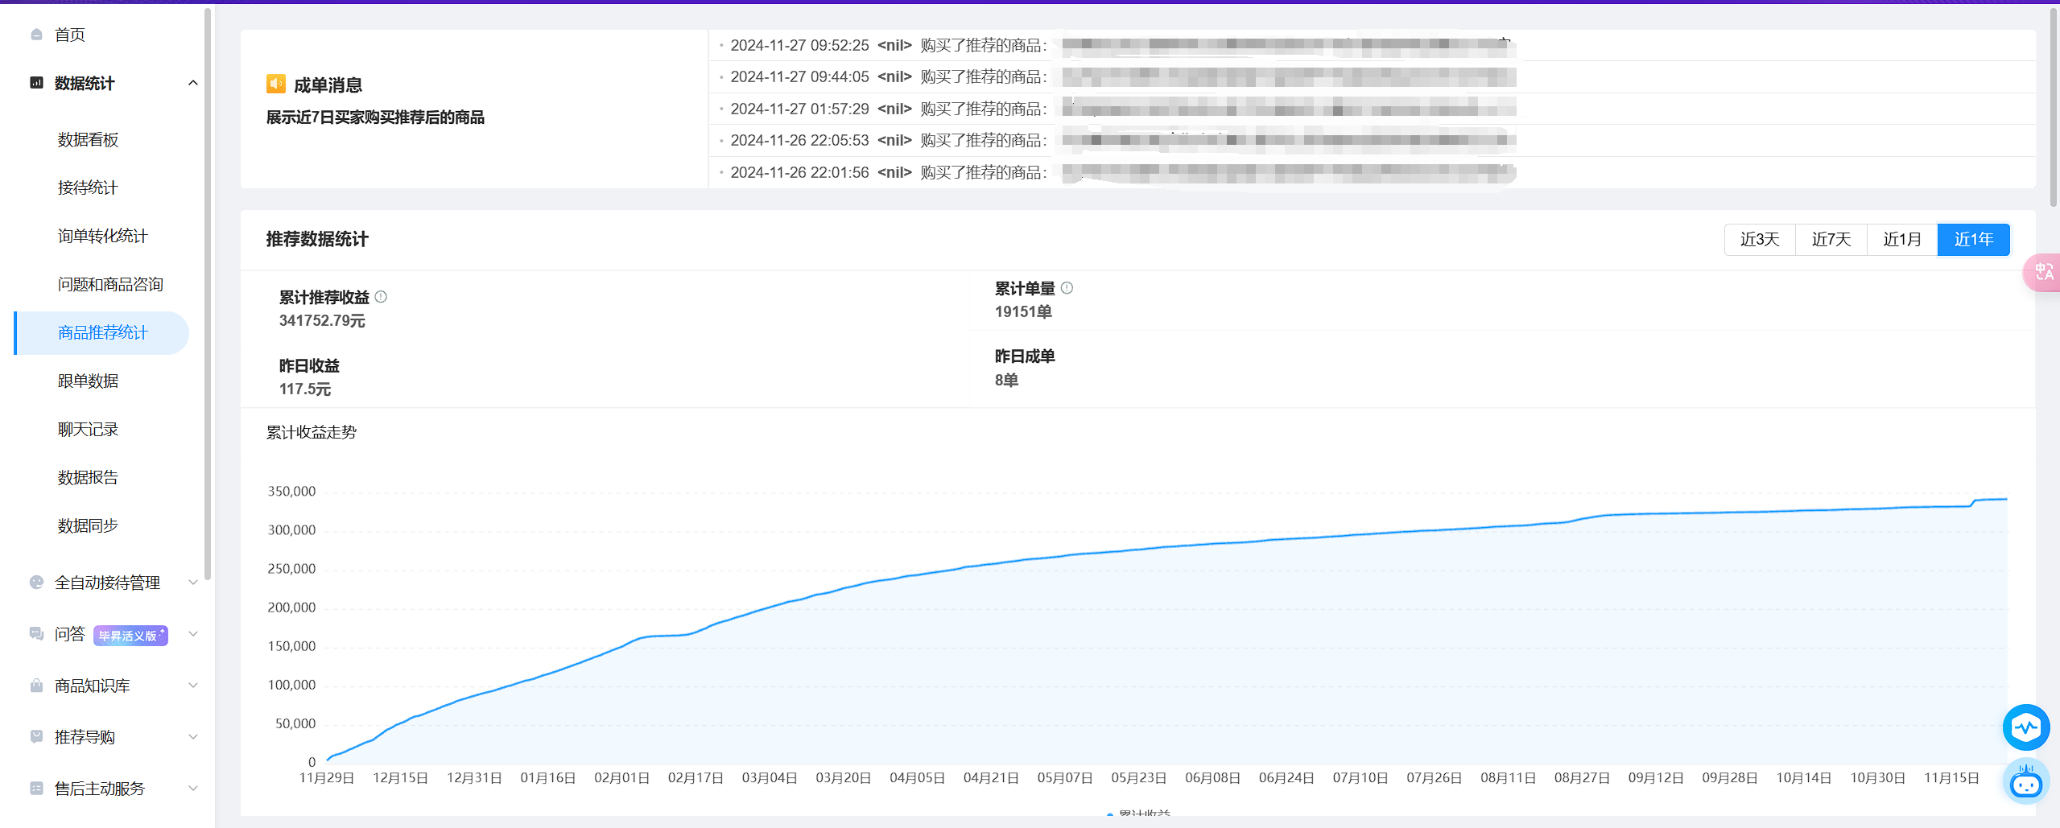The width and height of the screenshot is (2060, 828).
Task: Open the 首页 home page
Action: [69, 35]
